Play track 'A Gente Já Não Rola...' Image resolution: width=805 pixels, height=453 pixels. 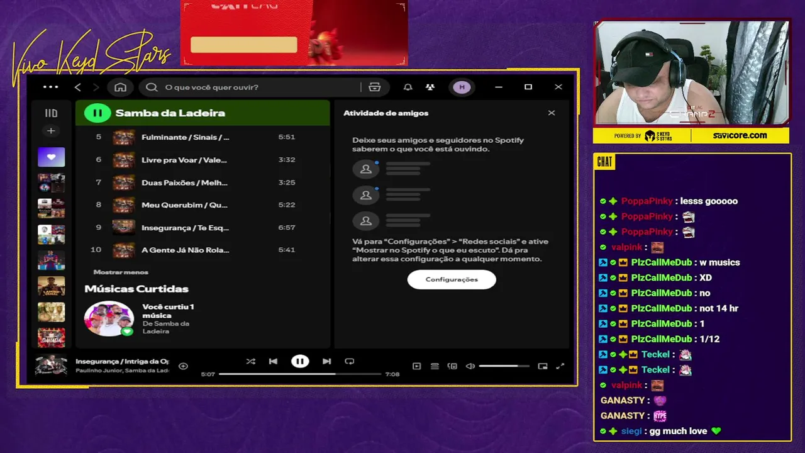[x=203, y=250]
